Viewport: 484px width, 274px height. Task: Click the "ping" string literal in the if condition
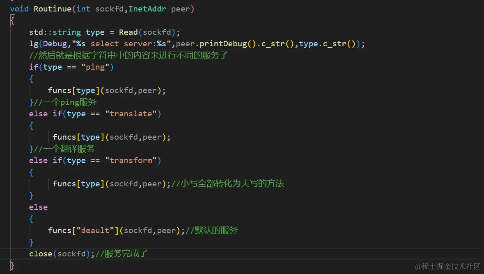[x=95, y=67]
